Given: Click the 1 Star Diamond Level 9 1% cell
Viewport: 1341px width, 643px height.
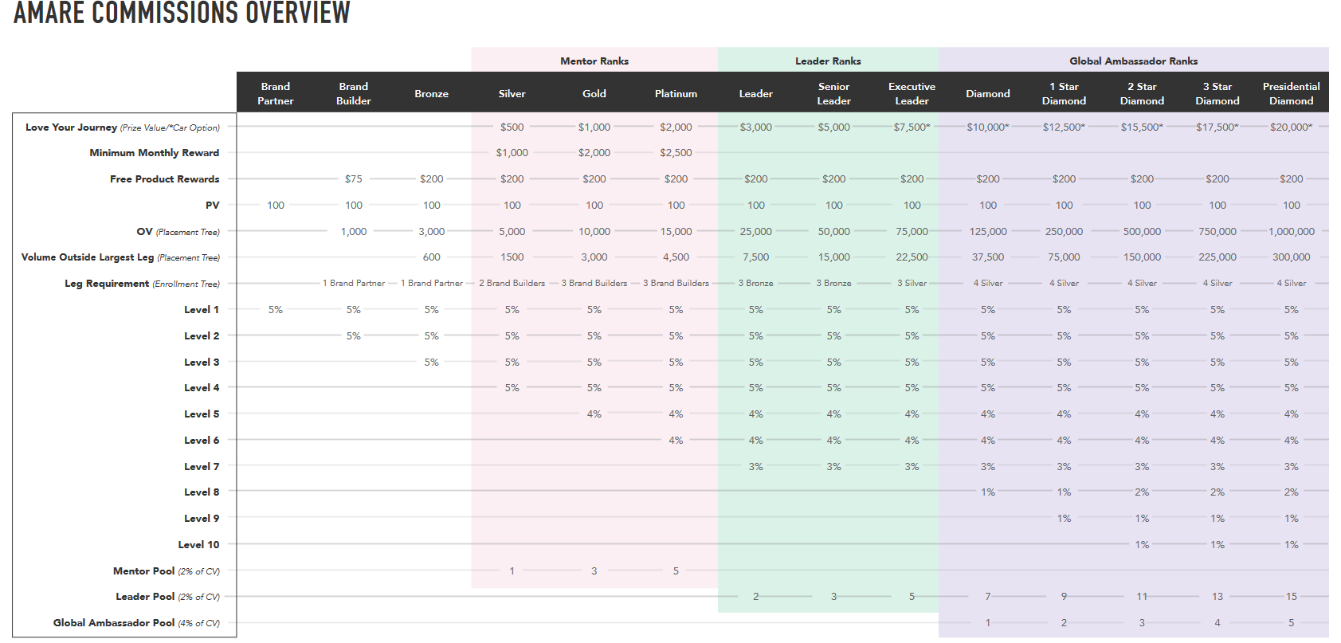Looking at the screenshot, I should (x=1064, y=519).
